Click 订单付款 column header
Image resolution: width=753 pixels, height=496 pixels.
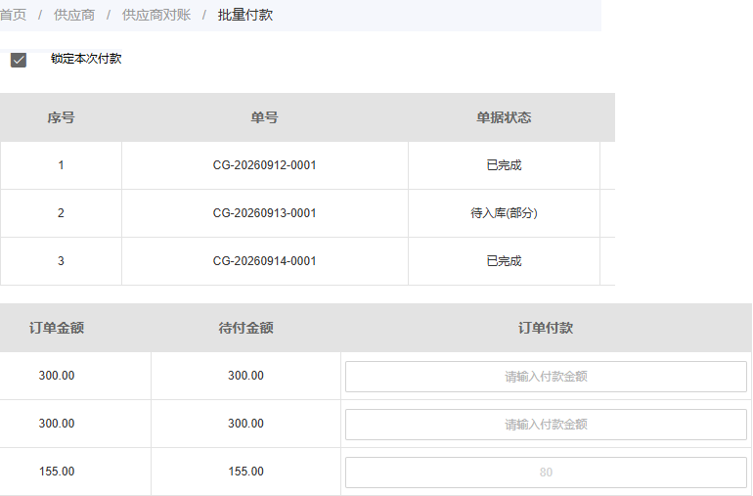546,328
